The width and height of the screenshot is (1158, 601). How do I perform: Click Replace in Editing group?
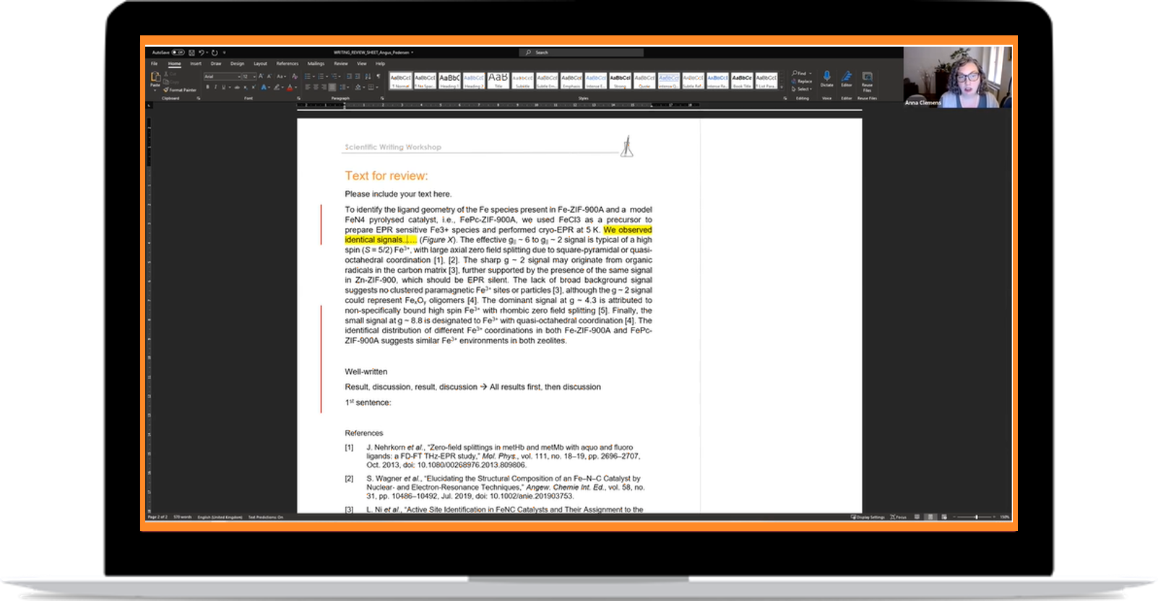pyautogui.click(x=802, y=82)
